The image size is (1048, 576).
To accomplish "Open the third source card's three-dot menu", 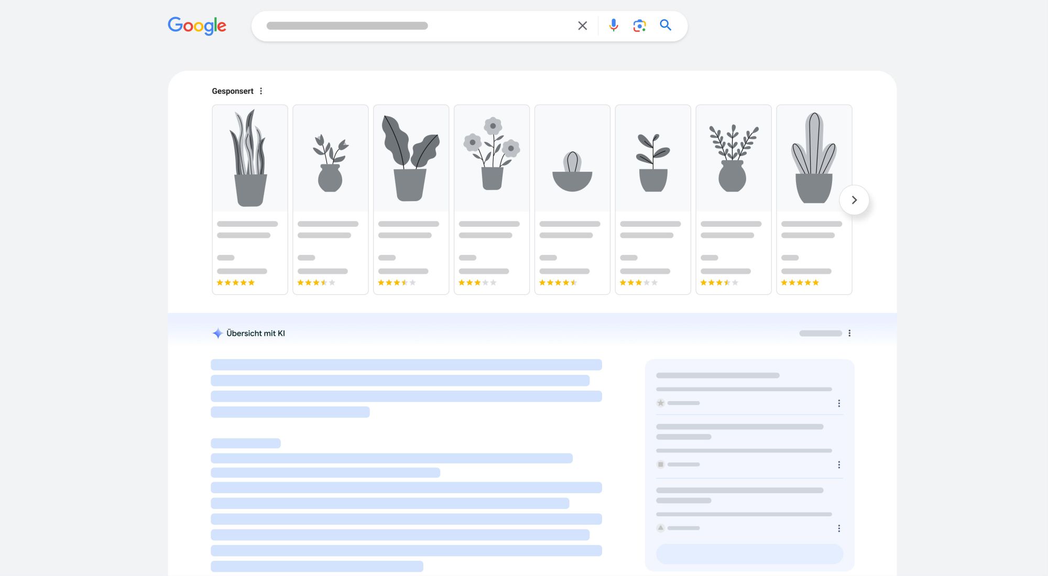I will [x=839, y=528].
